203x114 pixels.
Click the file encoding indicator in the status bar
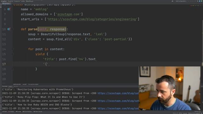pyautogui.click(x=180, y=113)
